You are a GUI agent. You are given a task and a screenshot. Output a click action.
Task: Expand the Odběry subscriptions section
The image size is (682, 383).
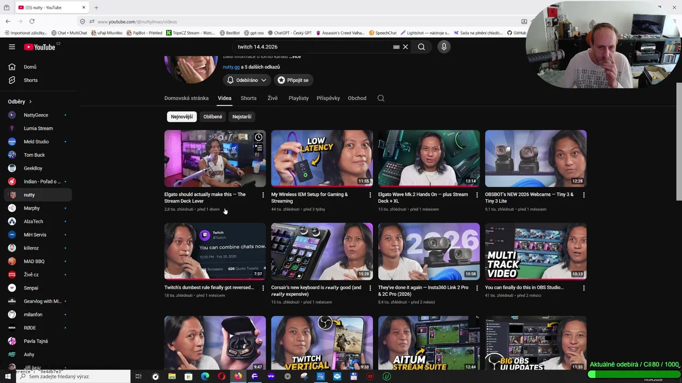click(x=20, y=102)
